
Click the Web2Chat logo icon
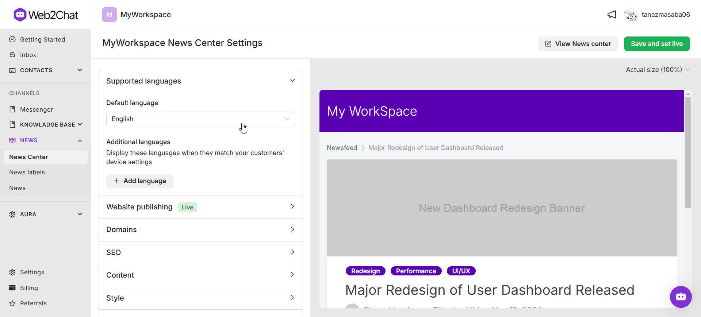coord(20,15)
